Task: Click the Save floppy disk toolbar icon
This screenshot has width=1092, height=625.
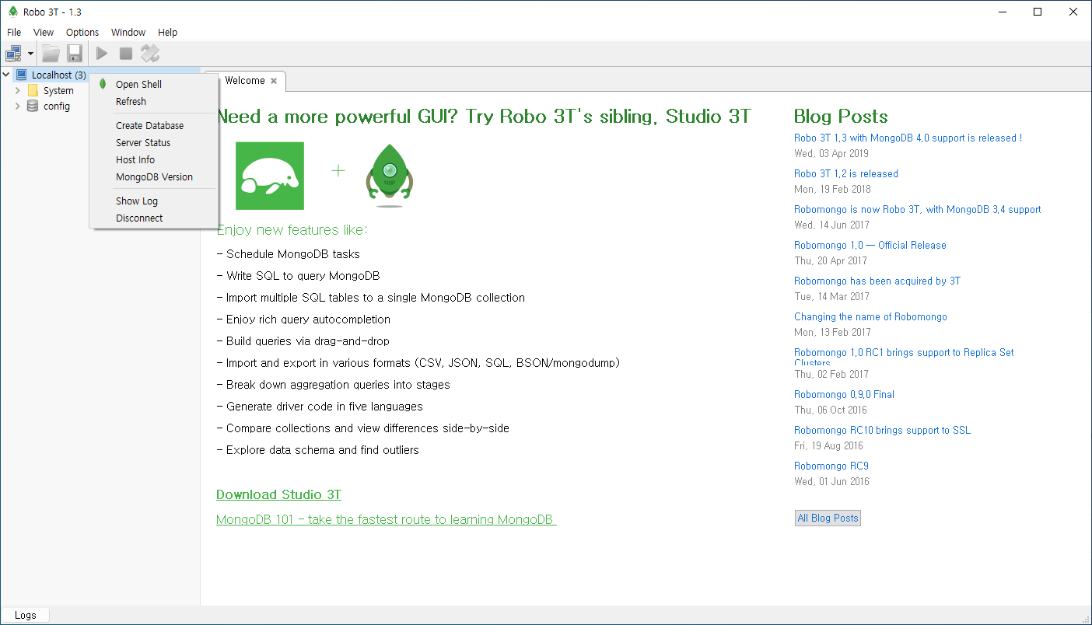Action: point(75,54)
